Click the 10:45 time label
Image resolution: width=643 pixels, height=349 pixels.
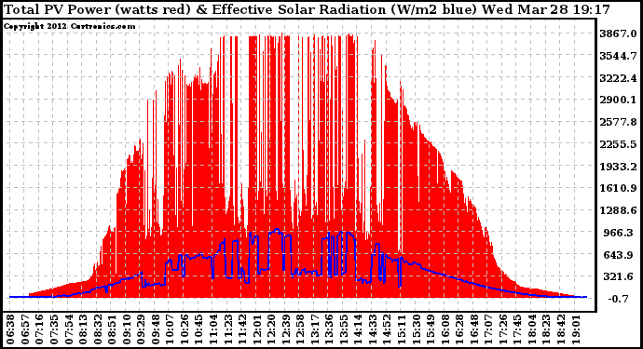199,329
